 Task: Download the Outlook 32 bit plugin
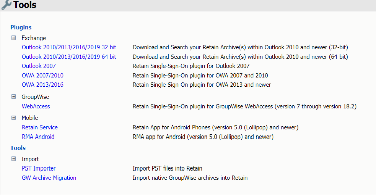click(x=69, y=47)
